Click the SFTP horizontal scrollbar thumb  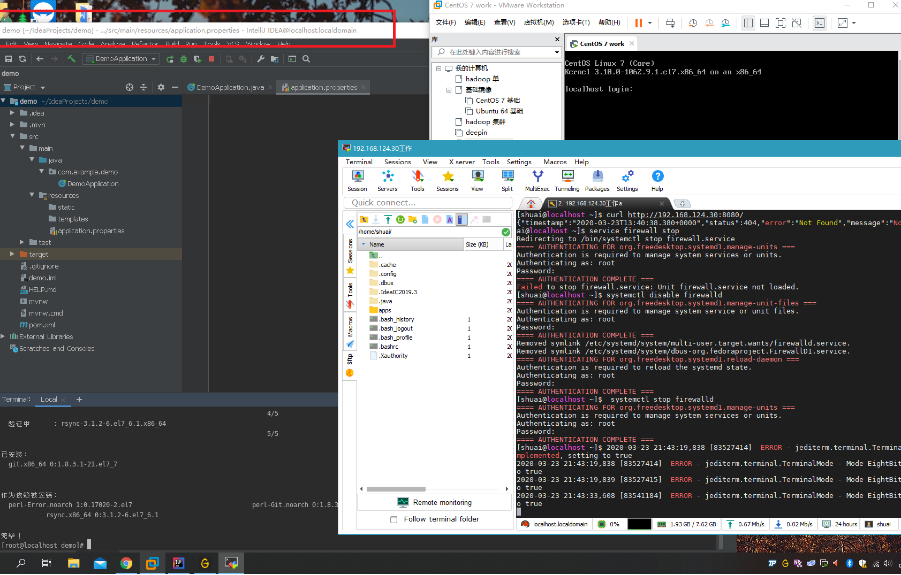coord(396,489)
